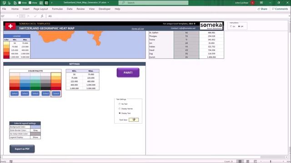Open the John Lochner account avatar
This screenshot has height=163, width=291.
[253, 3]
